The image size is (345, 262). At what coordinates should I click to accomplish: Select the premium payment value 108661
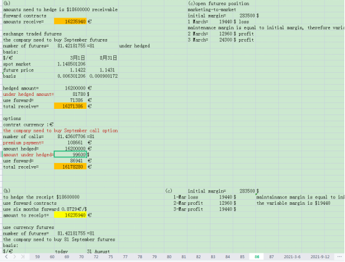(75, 143)
